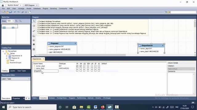Zoom in with the magnifier plus icon
This screenshot has width=197, height=110.
point(16,21)
